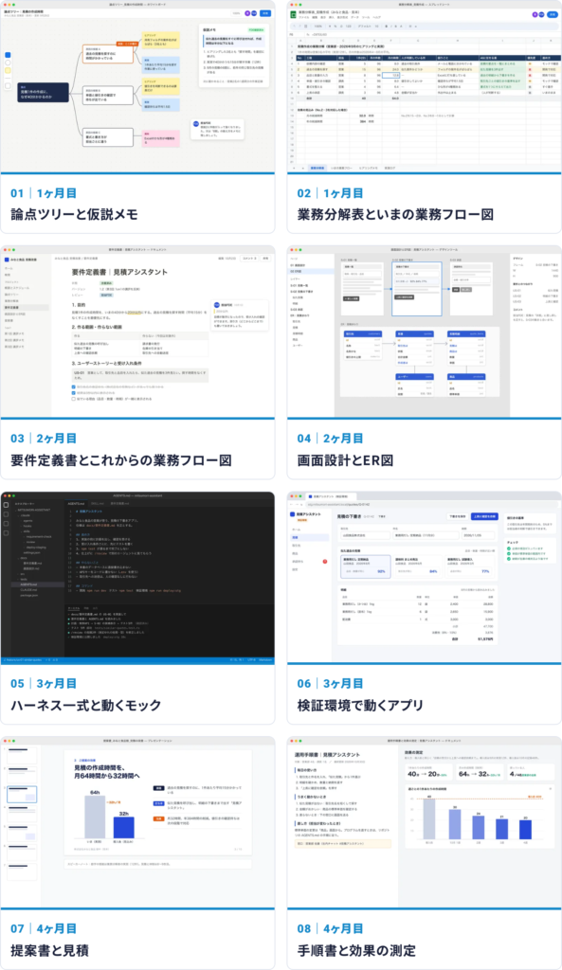Click the green spreadsheet app icon

(x=294, y=14)
